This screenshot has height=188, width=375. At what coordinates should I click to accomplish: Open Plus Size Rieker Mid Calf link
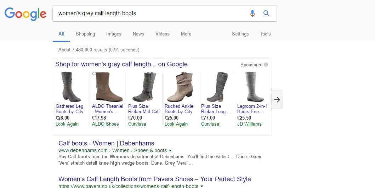coord(144,109)
